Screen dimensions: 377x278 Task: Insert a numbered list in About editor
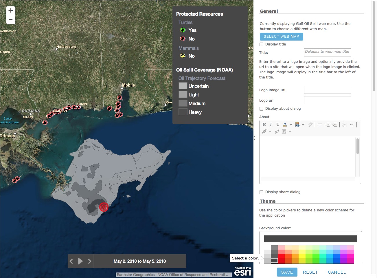tap(344, 125)
